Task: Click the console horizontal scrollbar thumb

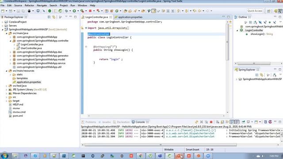Action: pyautogui.click(x=161, y=145)
